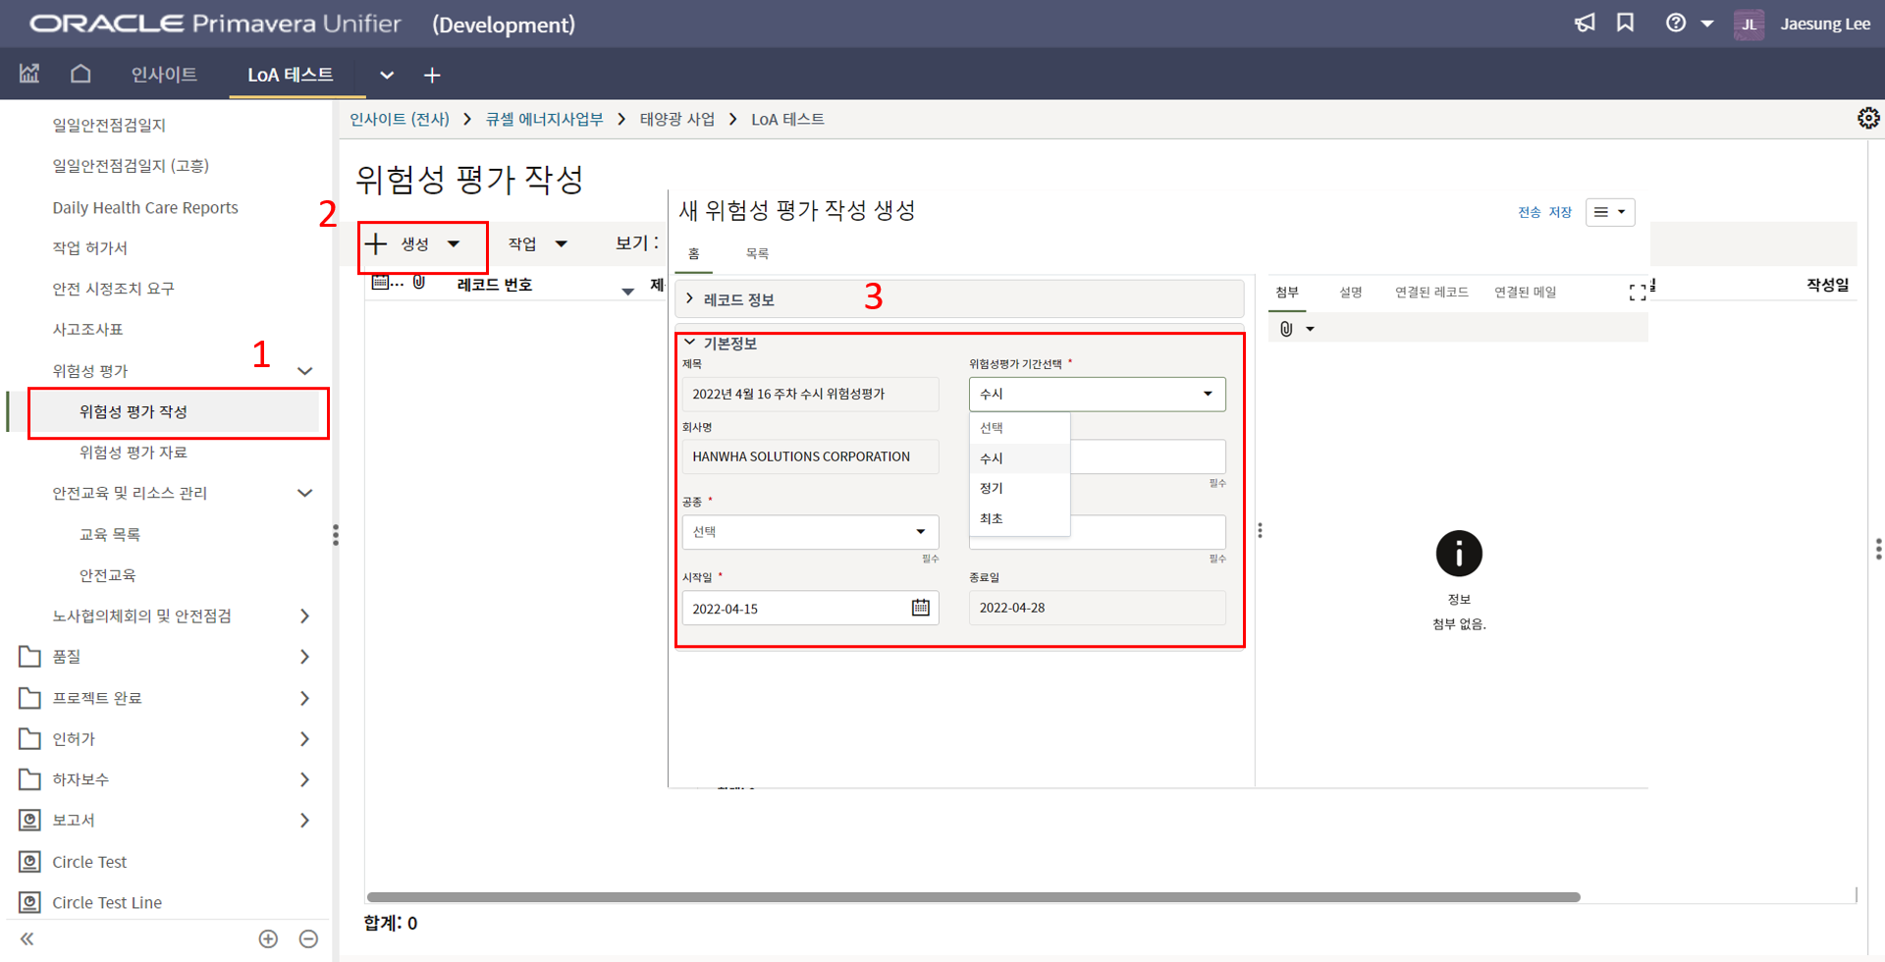Click the home icon in tab bar
This screenshot has height=962, width=1885.
[81, 75]
